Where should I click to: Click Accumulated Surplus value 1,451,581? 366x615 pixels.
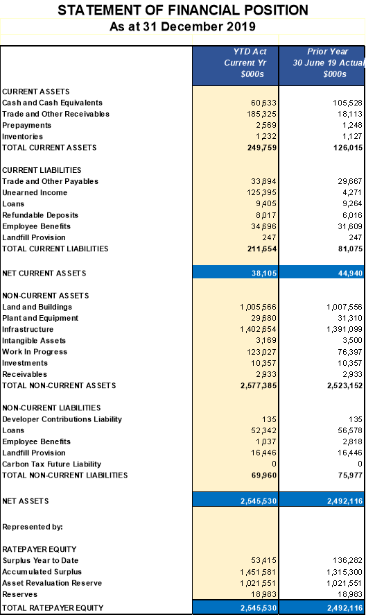tap(259, 572)
